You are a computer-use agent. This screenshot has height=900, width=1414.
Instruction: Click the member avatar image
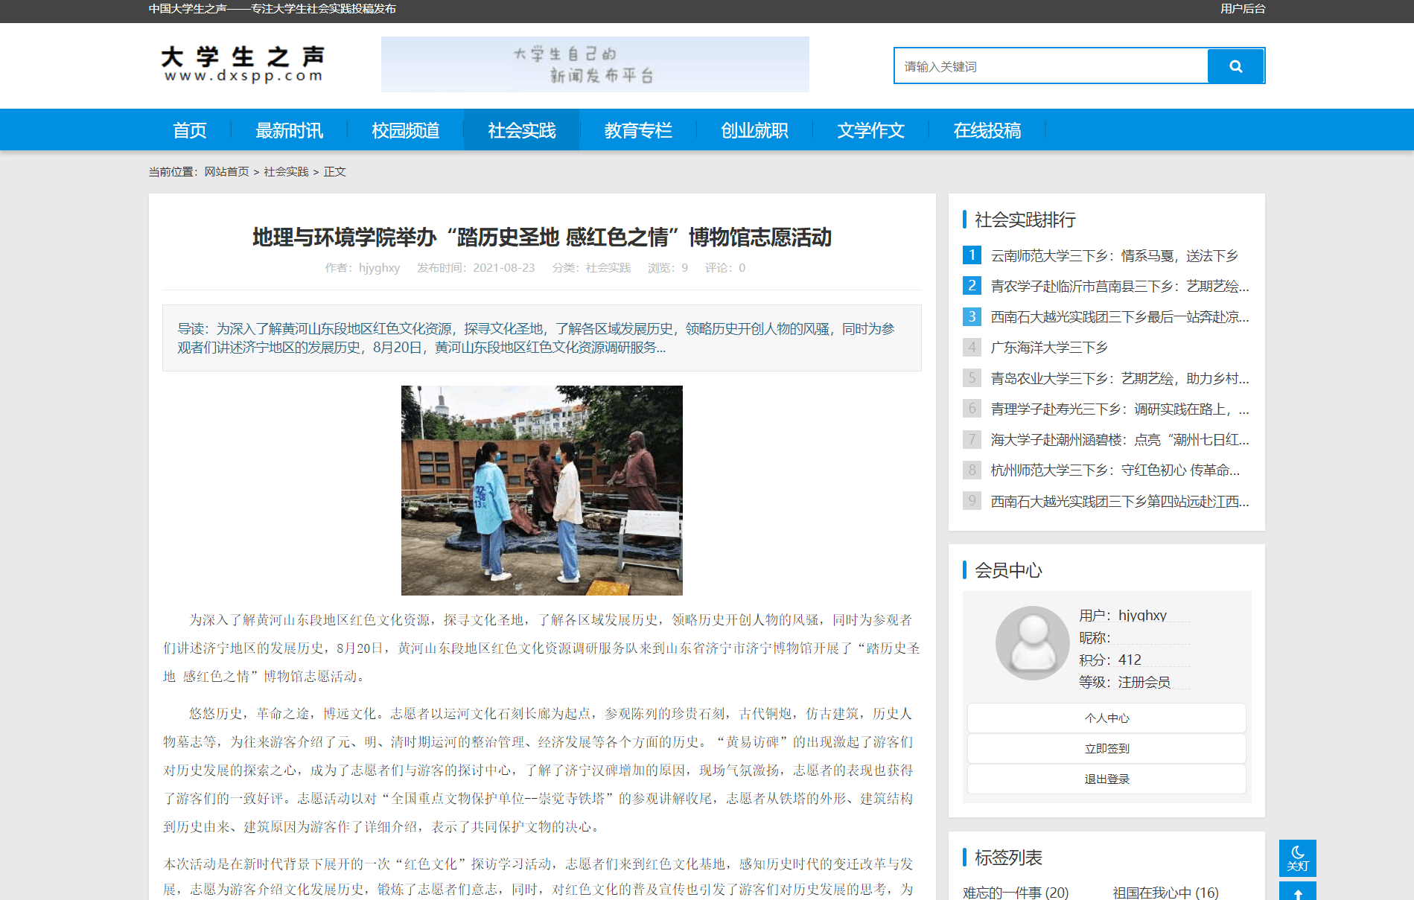click(1033, 642)
